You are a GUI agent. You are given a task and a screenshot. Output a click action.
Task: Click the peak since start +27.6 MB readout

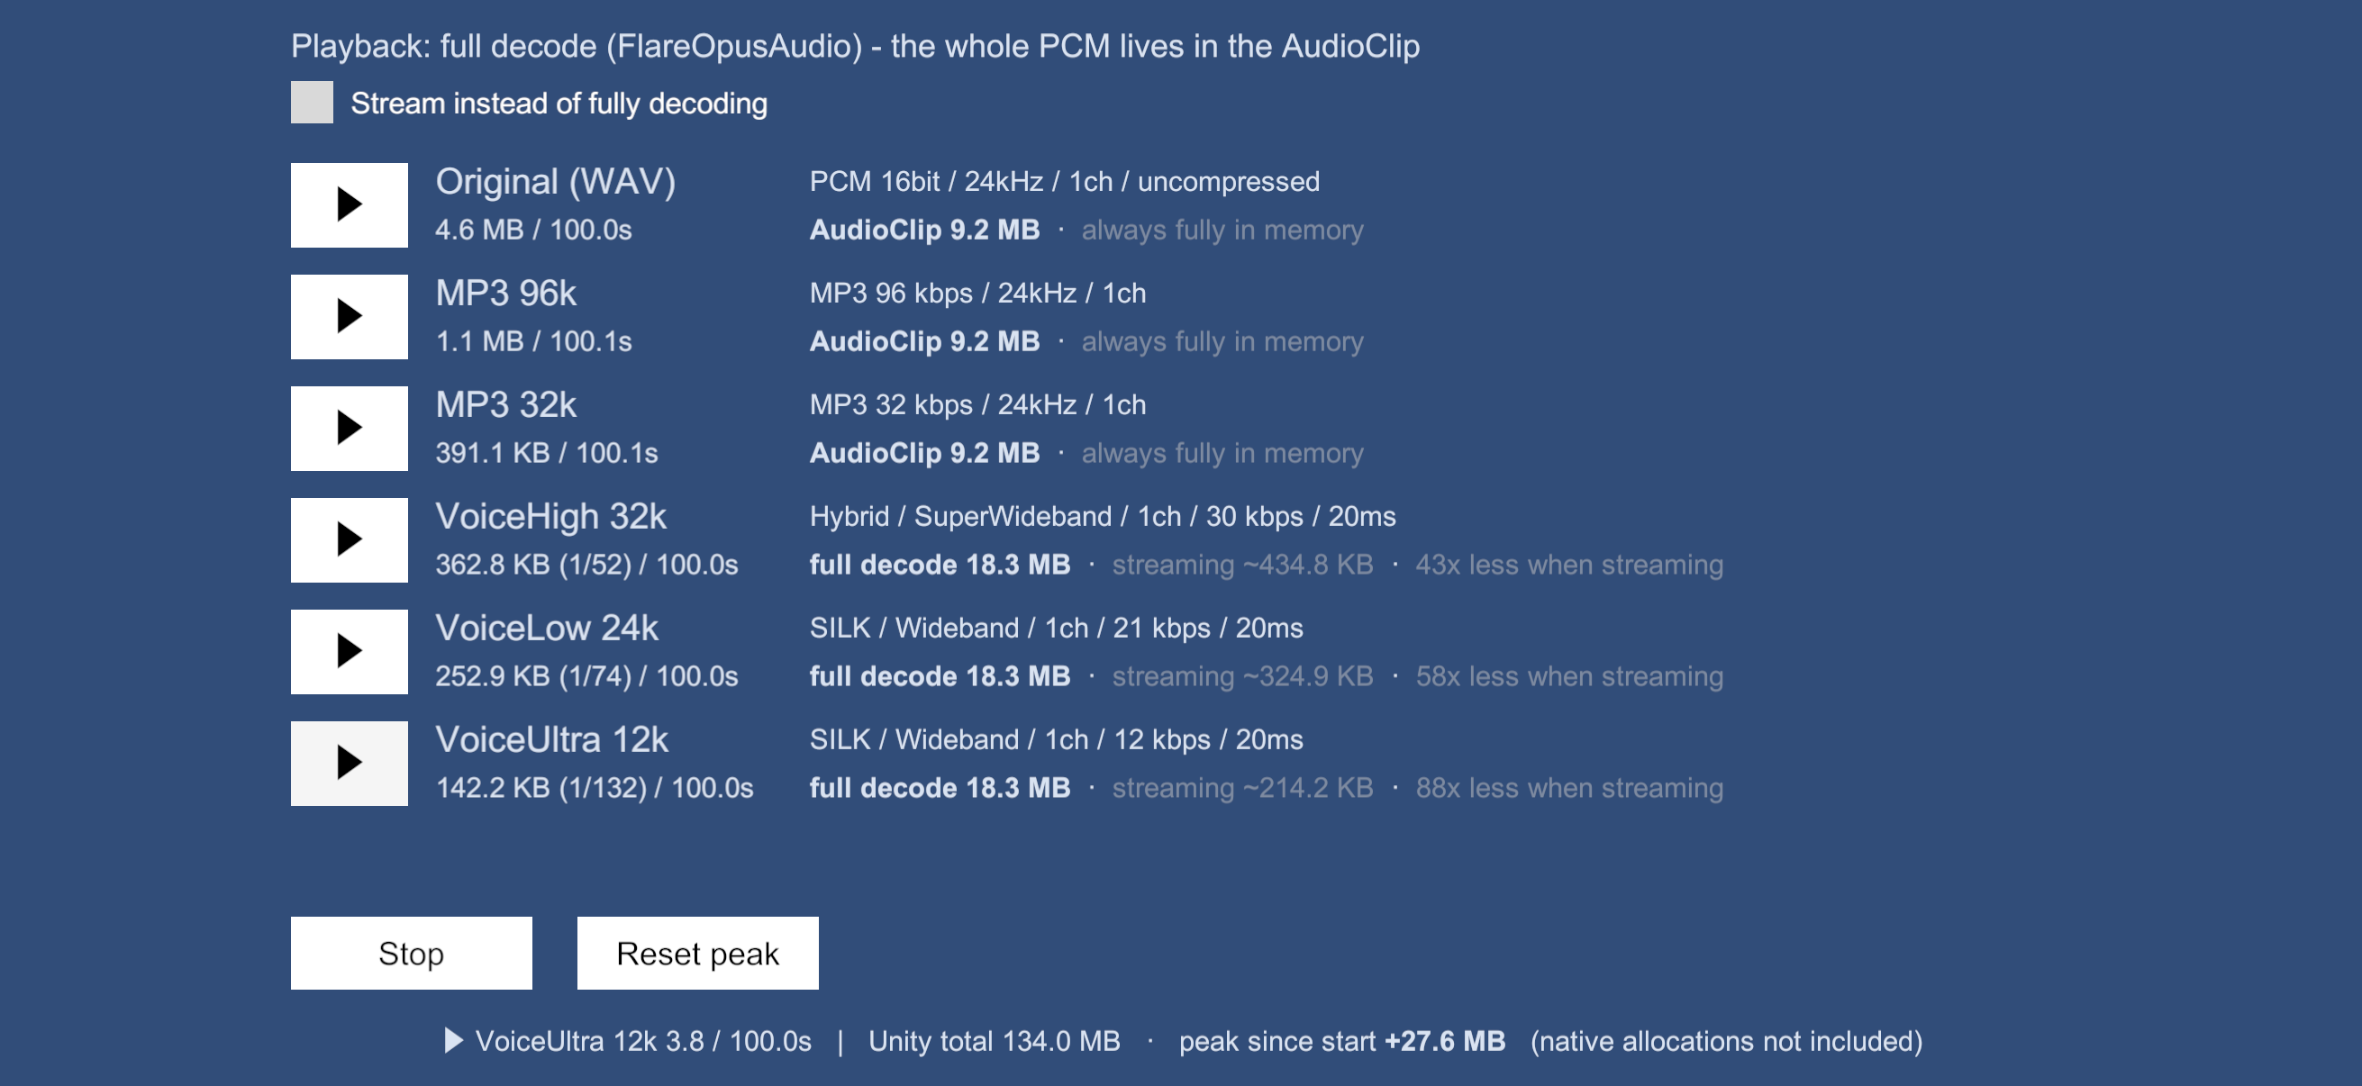1342,1041
